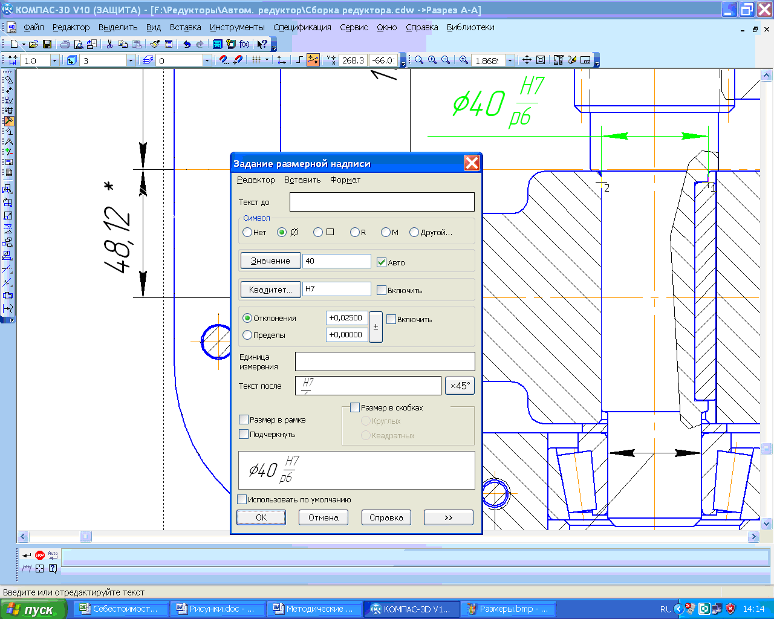The height and width of the screenshot is (619, 774).
Task: Confirm the dimension text with OK
Action: pyautogui.click(x=261, y=517)
